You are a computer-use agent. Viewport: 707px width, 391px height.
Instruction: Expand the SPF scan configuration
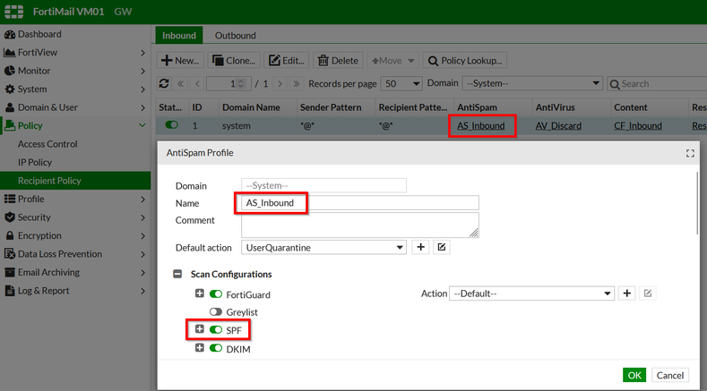(200, 330)
